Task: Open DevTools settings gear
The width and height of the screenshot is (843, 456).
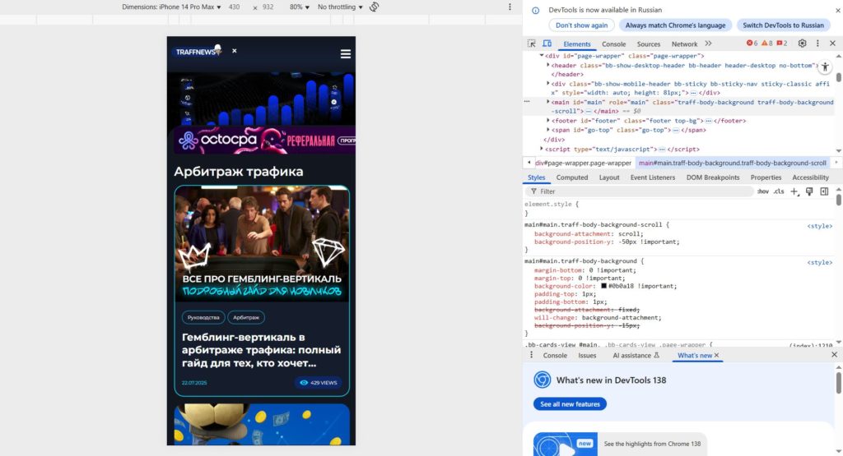Action: (x=802, y=44)
